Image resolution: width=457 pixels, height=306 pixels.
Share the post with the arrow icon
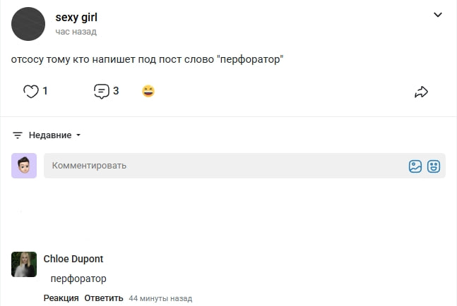tap(422, 92)
